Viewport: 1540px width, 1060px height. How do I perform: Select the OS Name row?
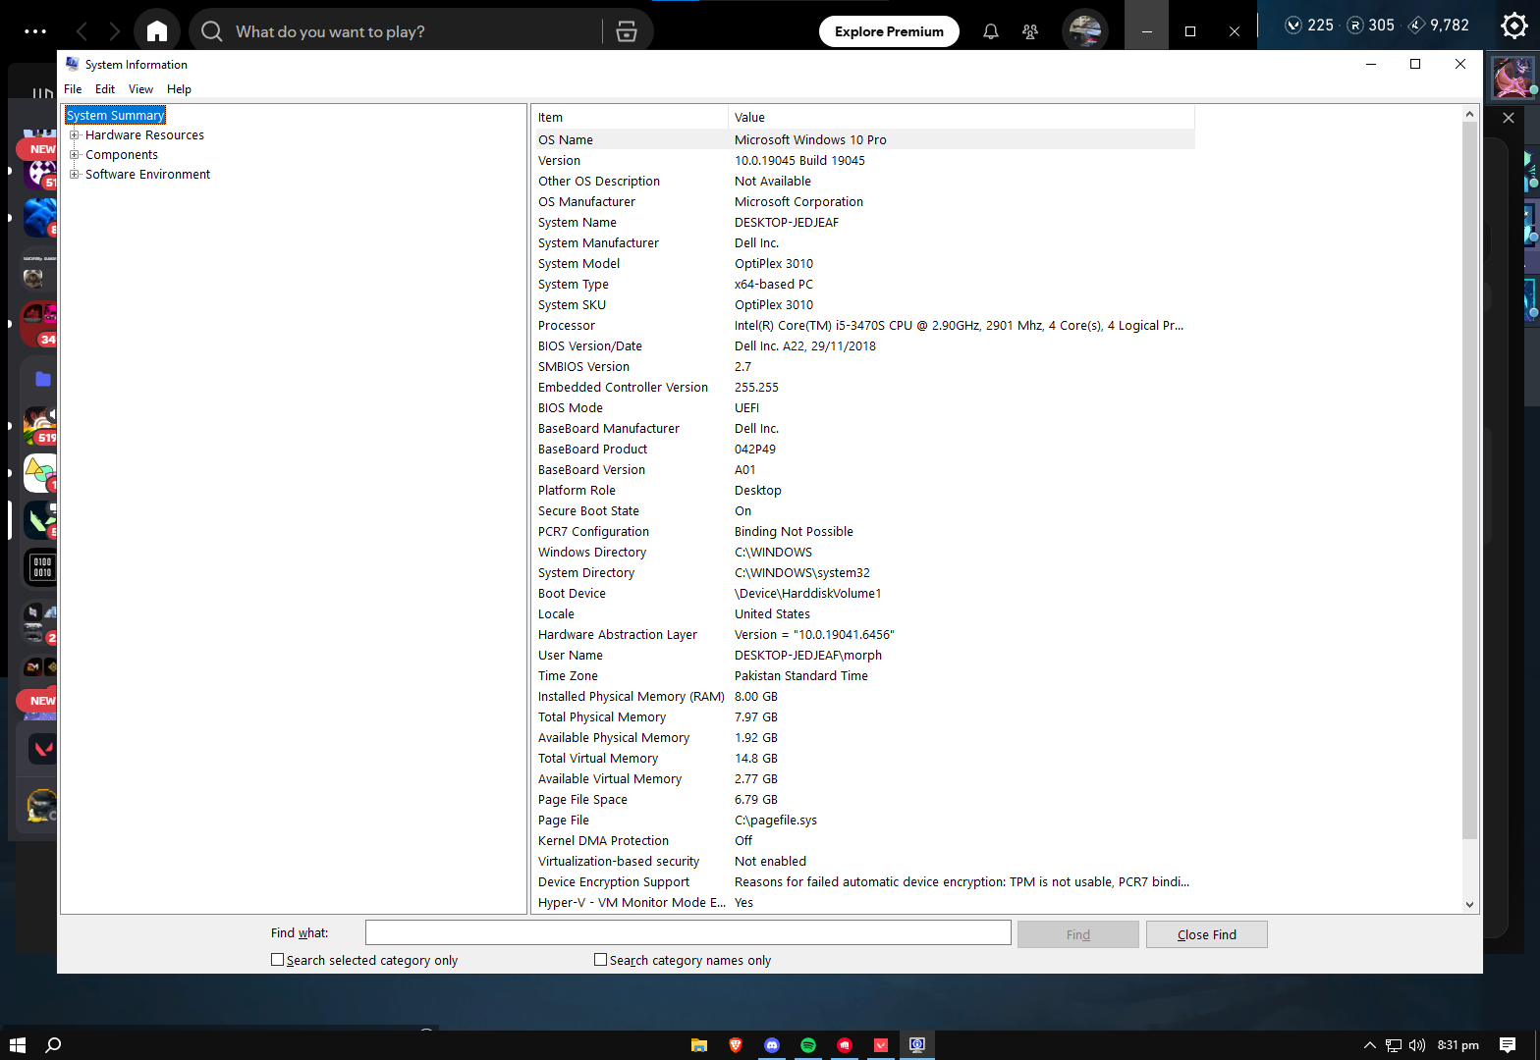pyautogui.click(x=863, y=140)
